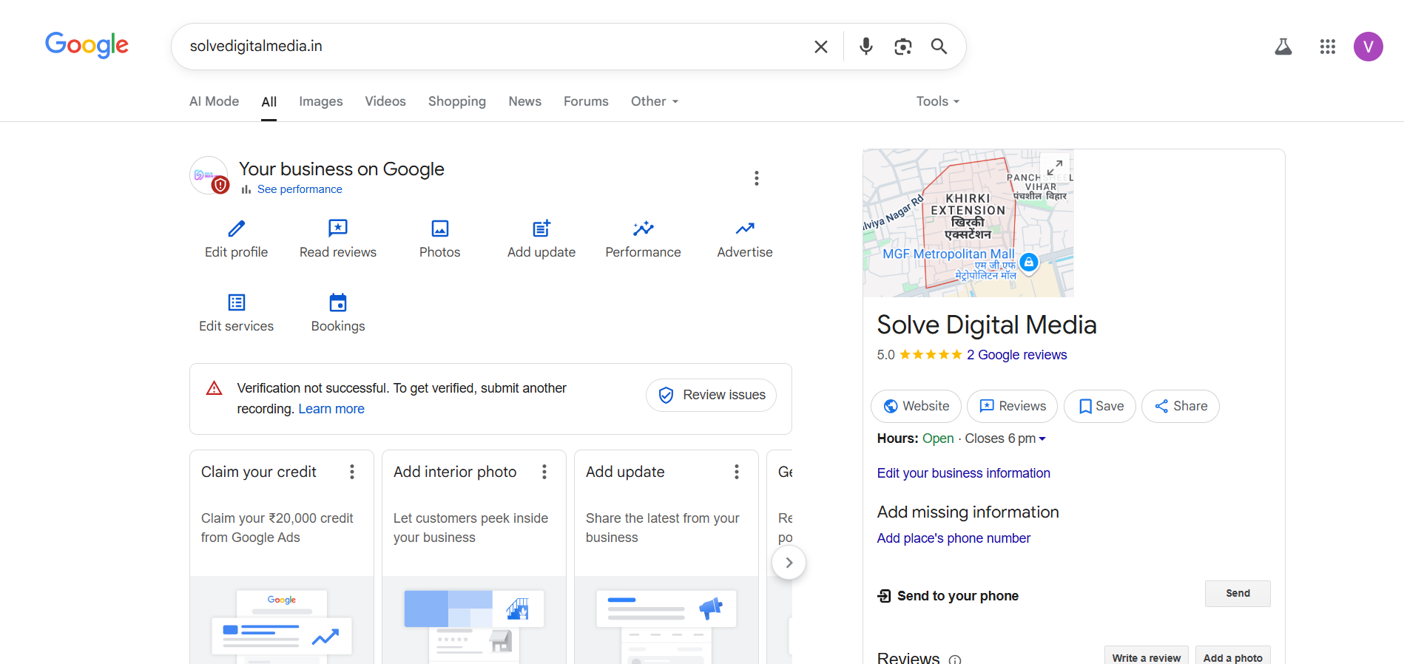Follow the Learn more verification link

[x=331, y=409]
